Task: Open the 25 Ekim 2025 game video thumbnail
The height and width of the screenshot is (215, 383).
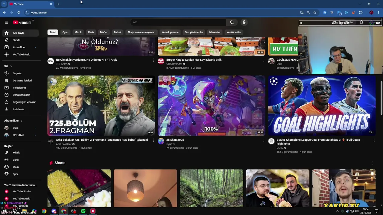Action: point(212,106)
